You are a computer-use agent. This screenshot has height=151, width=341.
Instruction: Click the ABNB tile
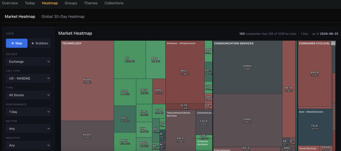(325, 148)
